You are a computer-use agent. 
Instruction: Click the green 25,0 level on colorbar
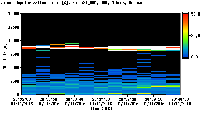pyautogui.click(x=186, y=36)
